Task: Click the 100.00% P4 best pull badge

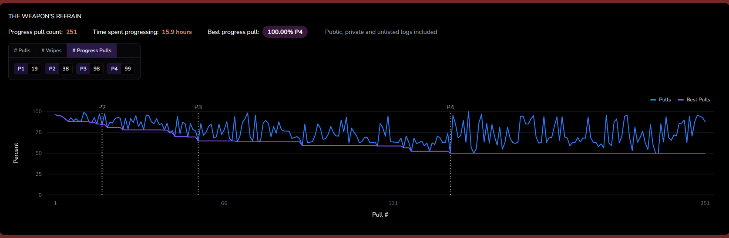Action: [285, 32]
